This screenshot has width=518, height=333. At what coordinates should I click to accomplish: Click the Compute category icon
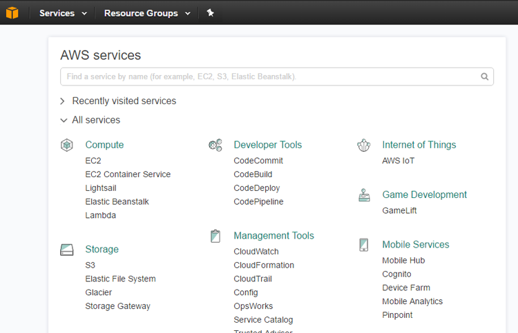pos(66,145)
